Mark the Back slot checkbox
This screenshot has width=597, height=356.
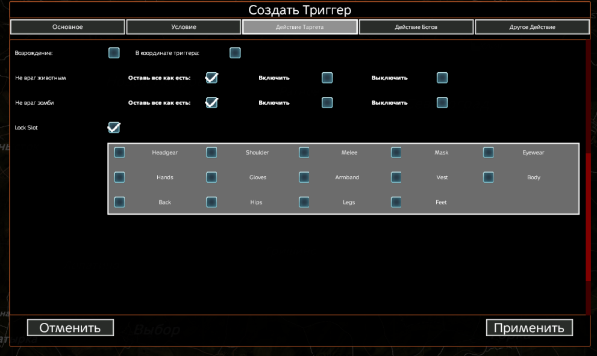tap(119, 202)
